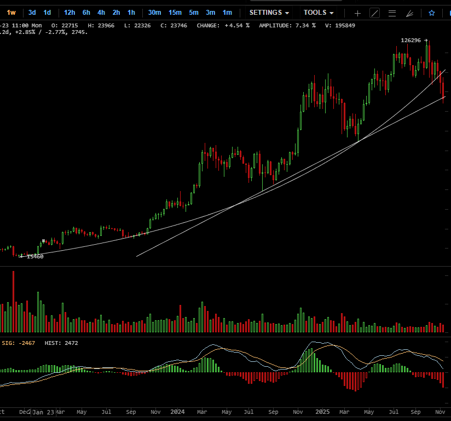
Task: Choose the 6h chart interval
Action: (x=86, y=13)
